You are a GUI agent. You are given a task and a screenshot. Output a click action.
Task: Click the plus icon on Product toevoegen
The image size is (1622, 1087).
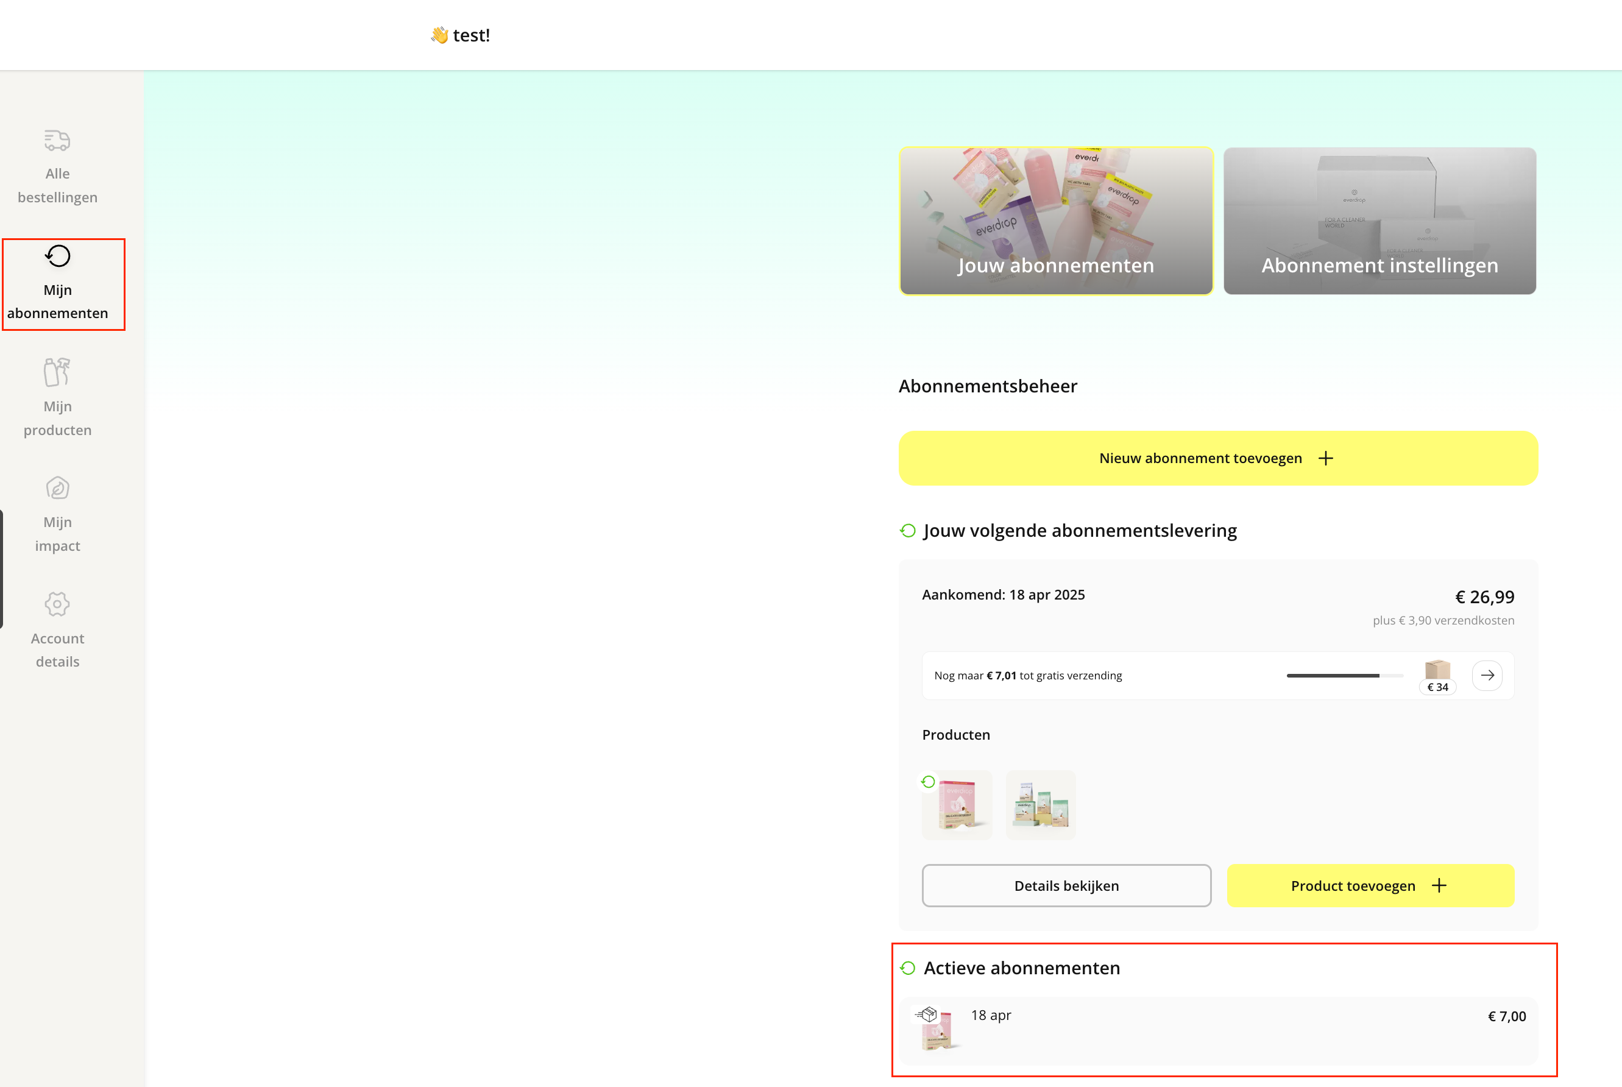[1439, 885]
